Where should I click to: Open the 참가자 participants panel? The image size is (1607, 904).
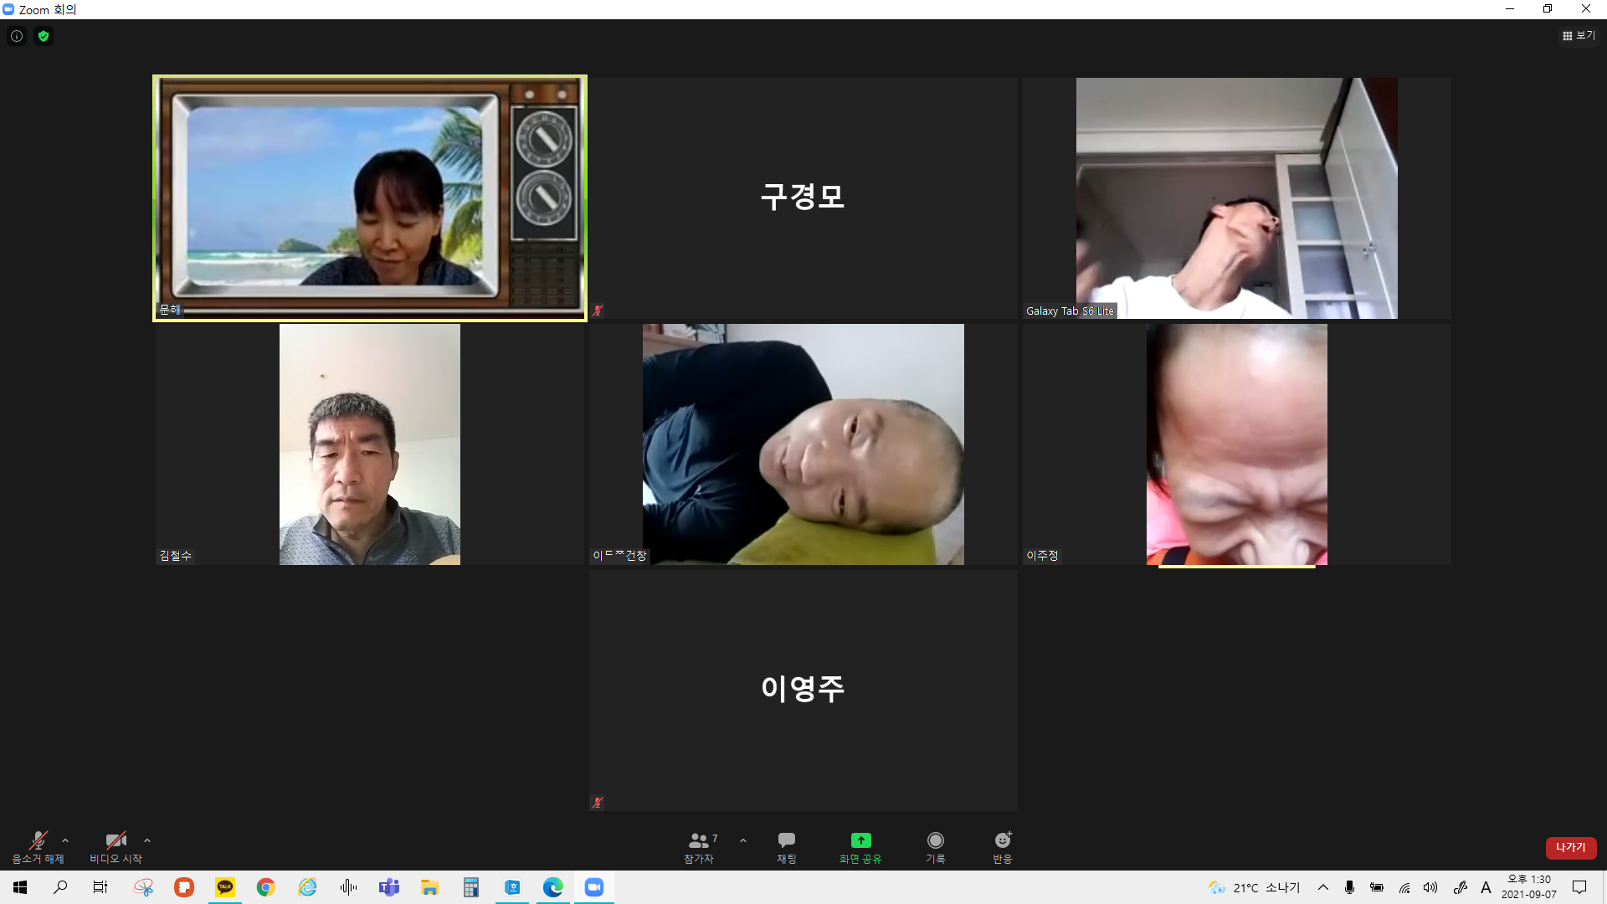(x=701, y=847)
